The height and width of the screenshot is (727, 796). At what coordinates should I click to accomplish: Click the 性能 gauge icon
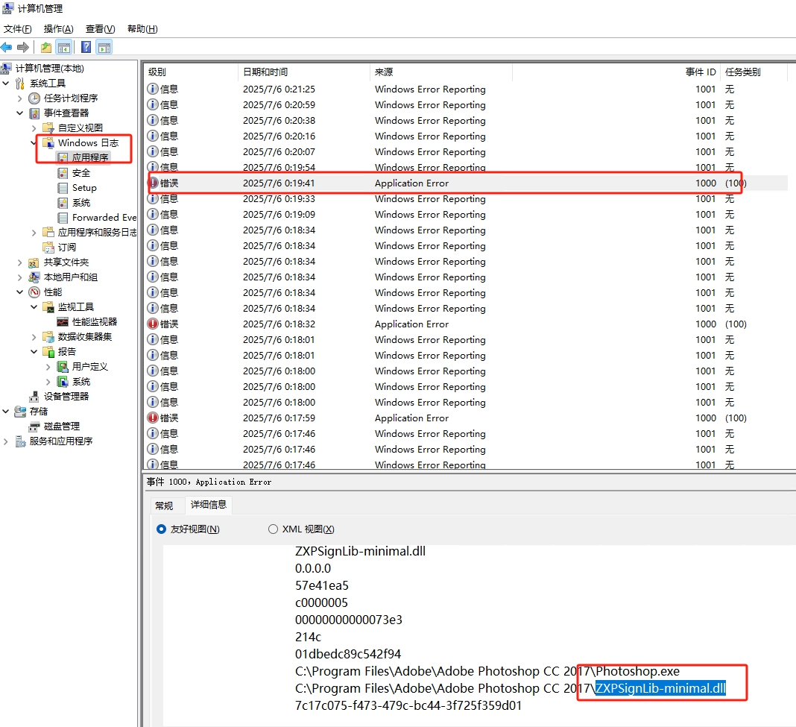[34, 292]
